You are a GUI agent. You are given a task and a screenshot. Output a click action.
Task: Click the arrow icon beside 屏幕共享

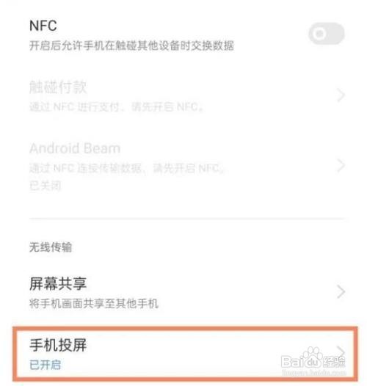click(x=341, y=292)
